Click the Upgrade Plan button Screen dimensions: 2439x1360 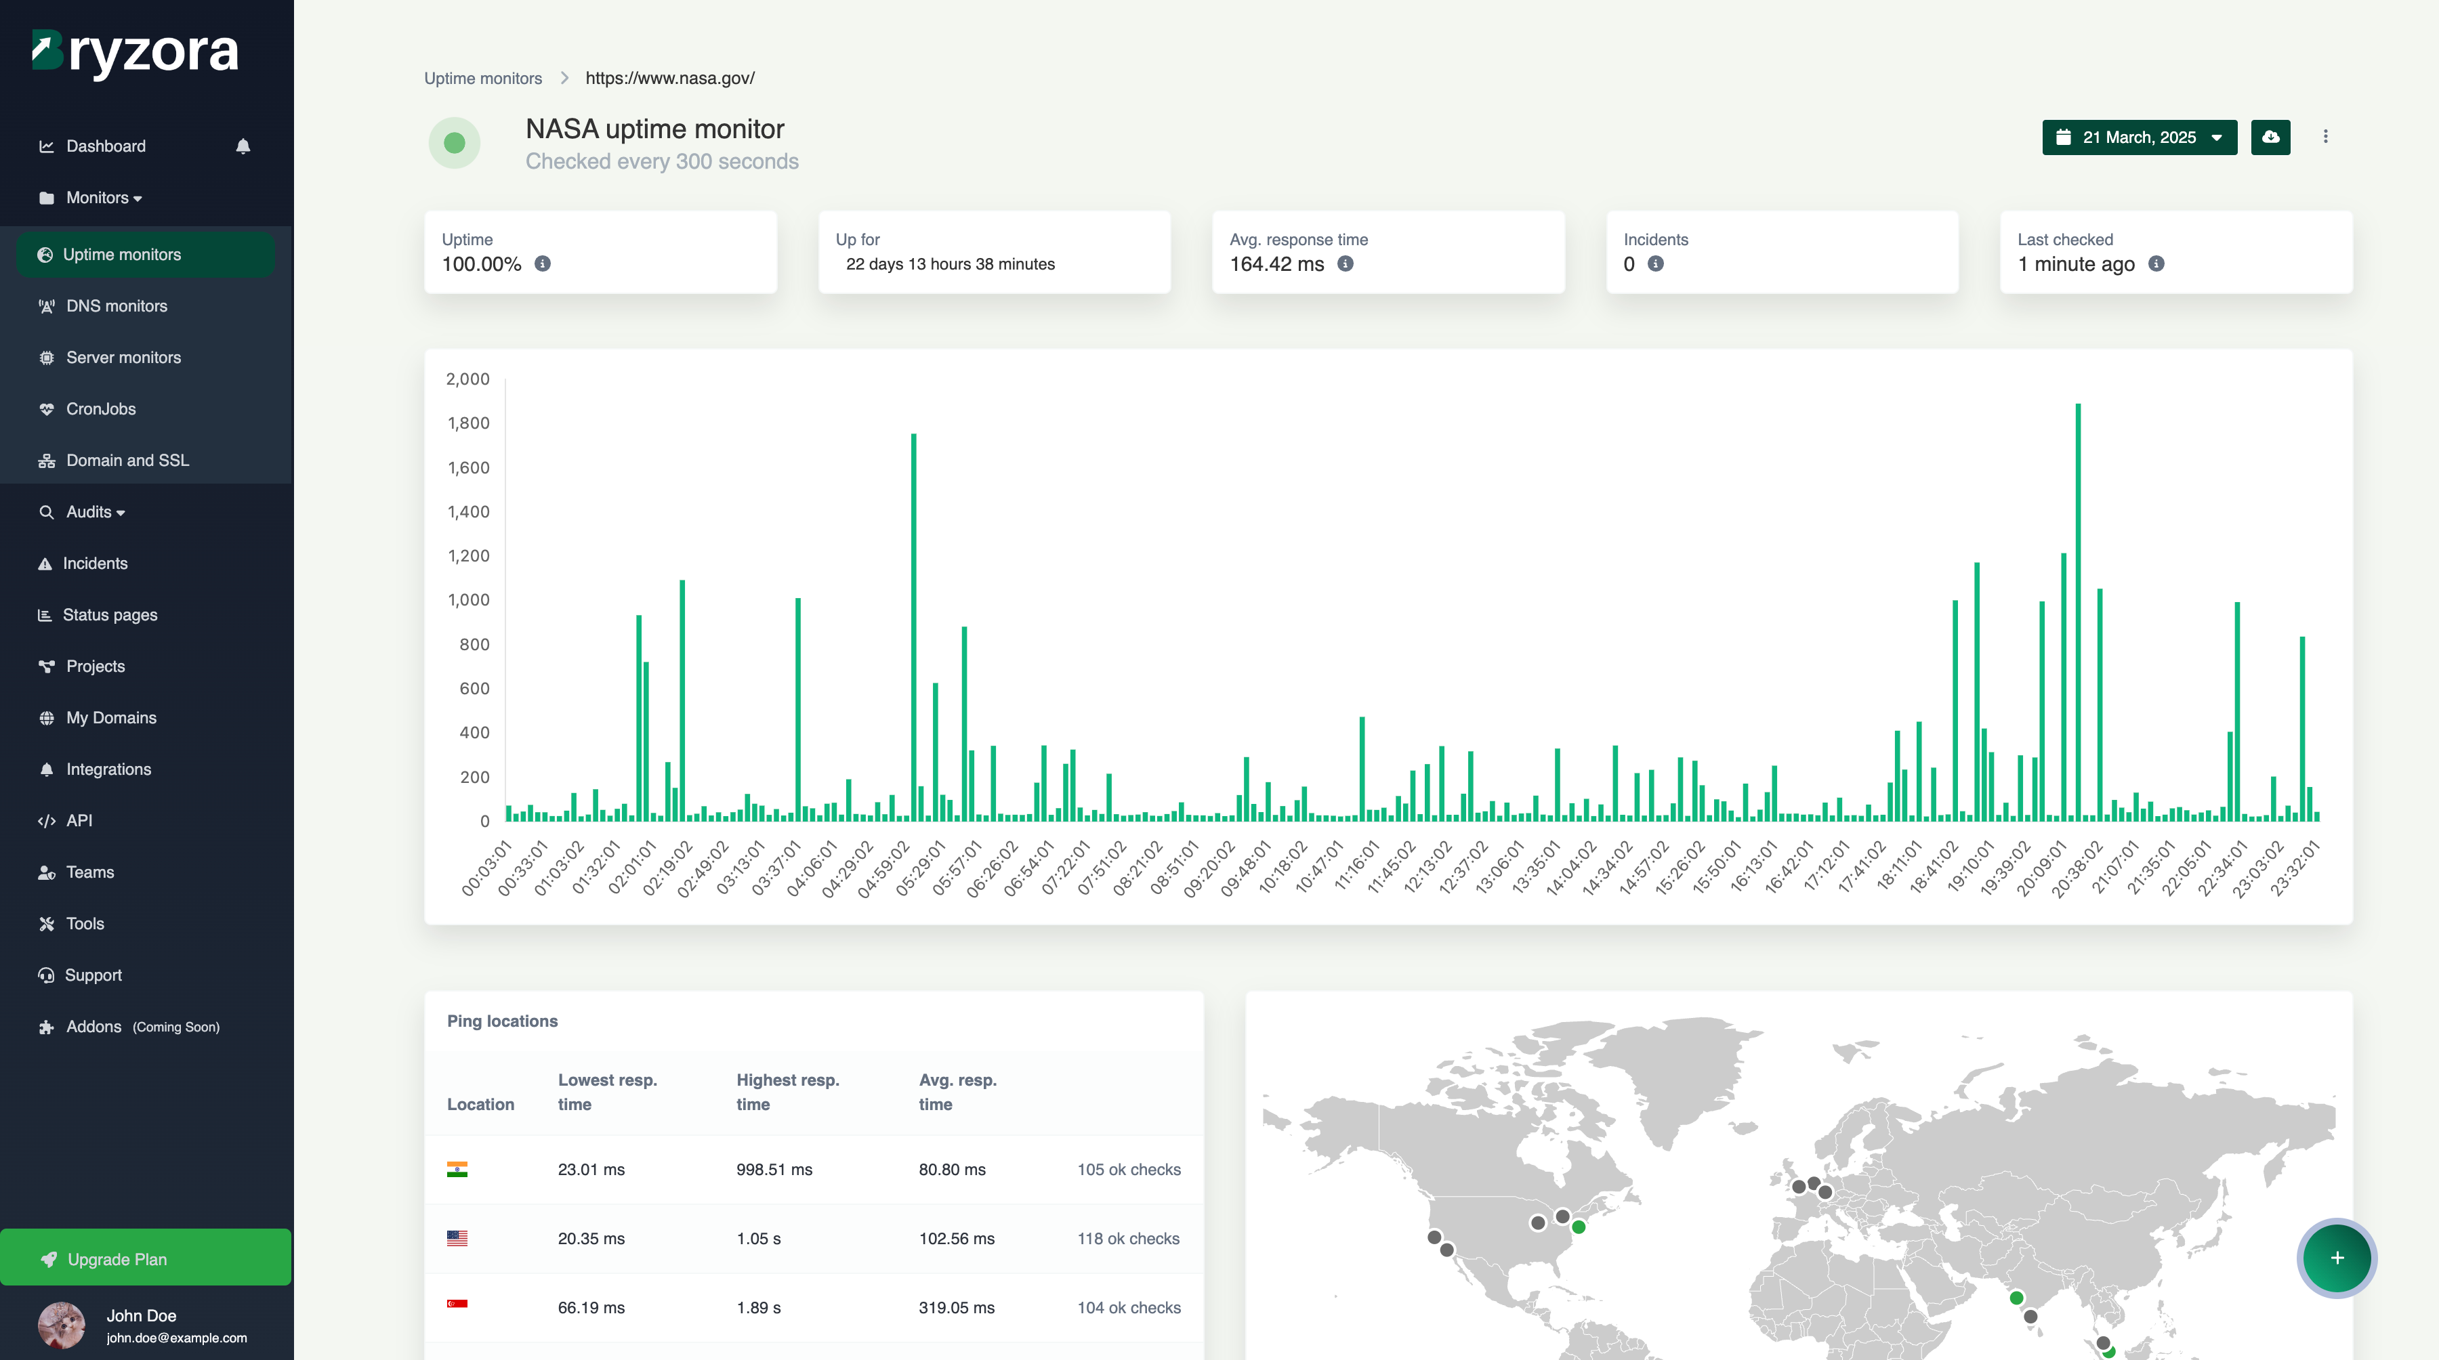point(146,1258)
